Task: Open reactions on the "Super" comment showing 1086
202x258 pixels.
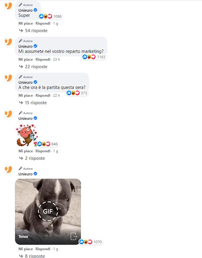Action: (51, 16)
